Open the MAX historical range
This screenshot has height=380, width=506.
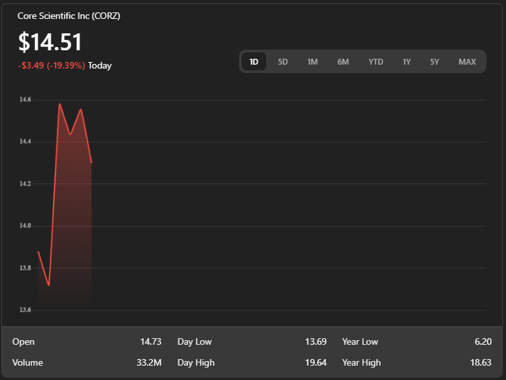467,62
